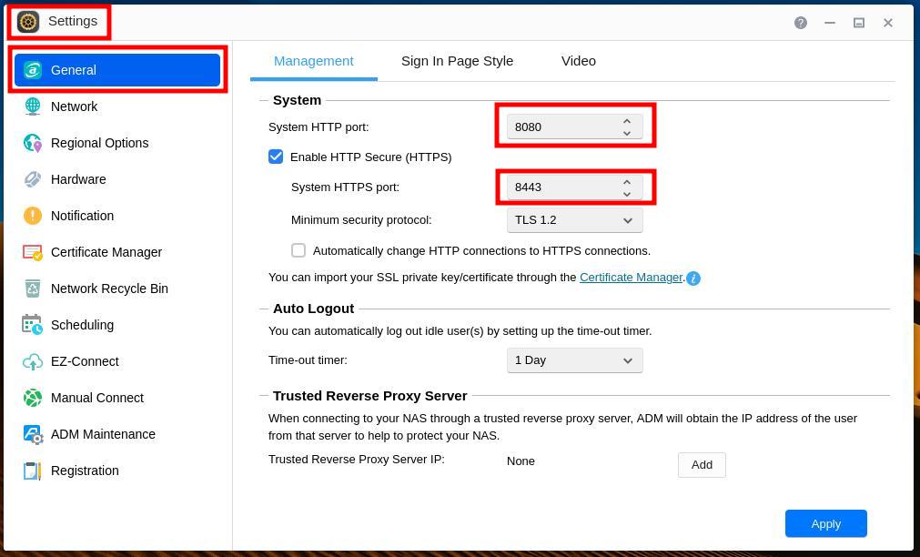
Task: Switch to the Video tab
Action: pyautogui.click(x=579, y=61)
